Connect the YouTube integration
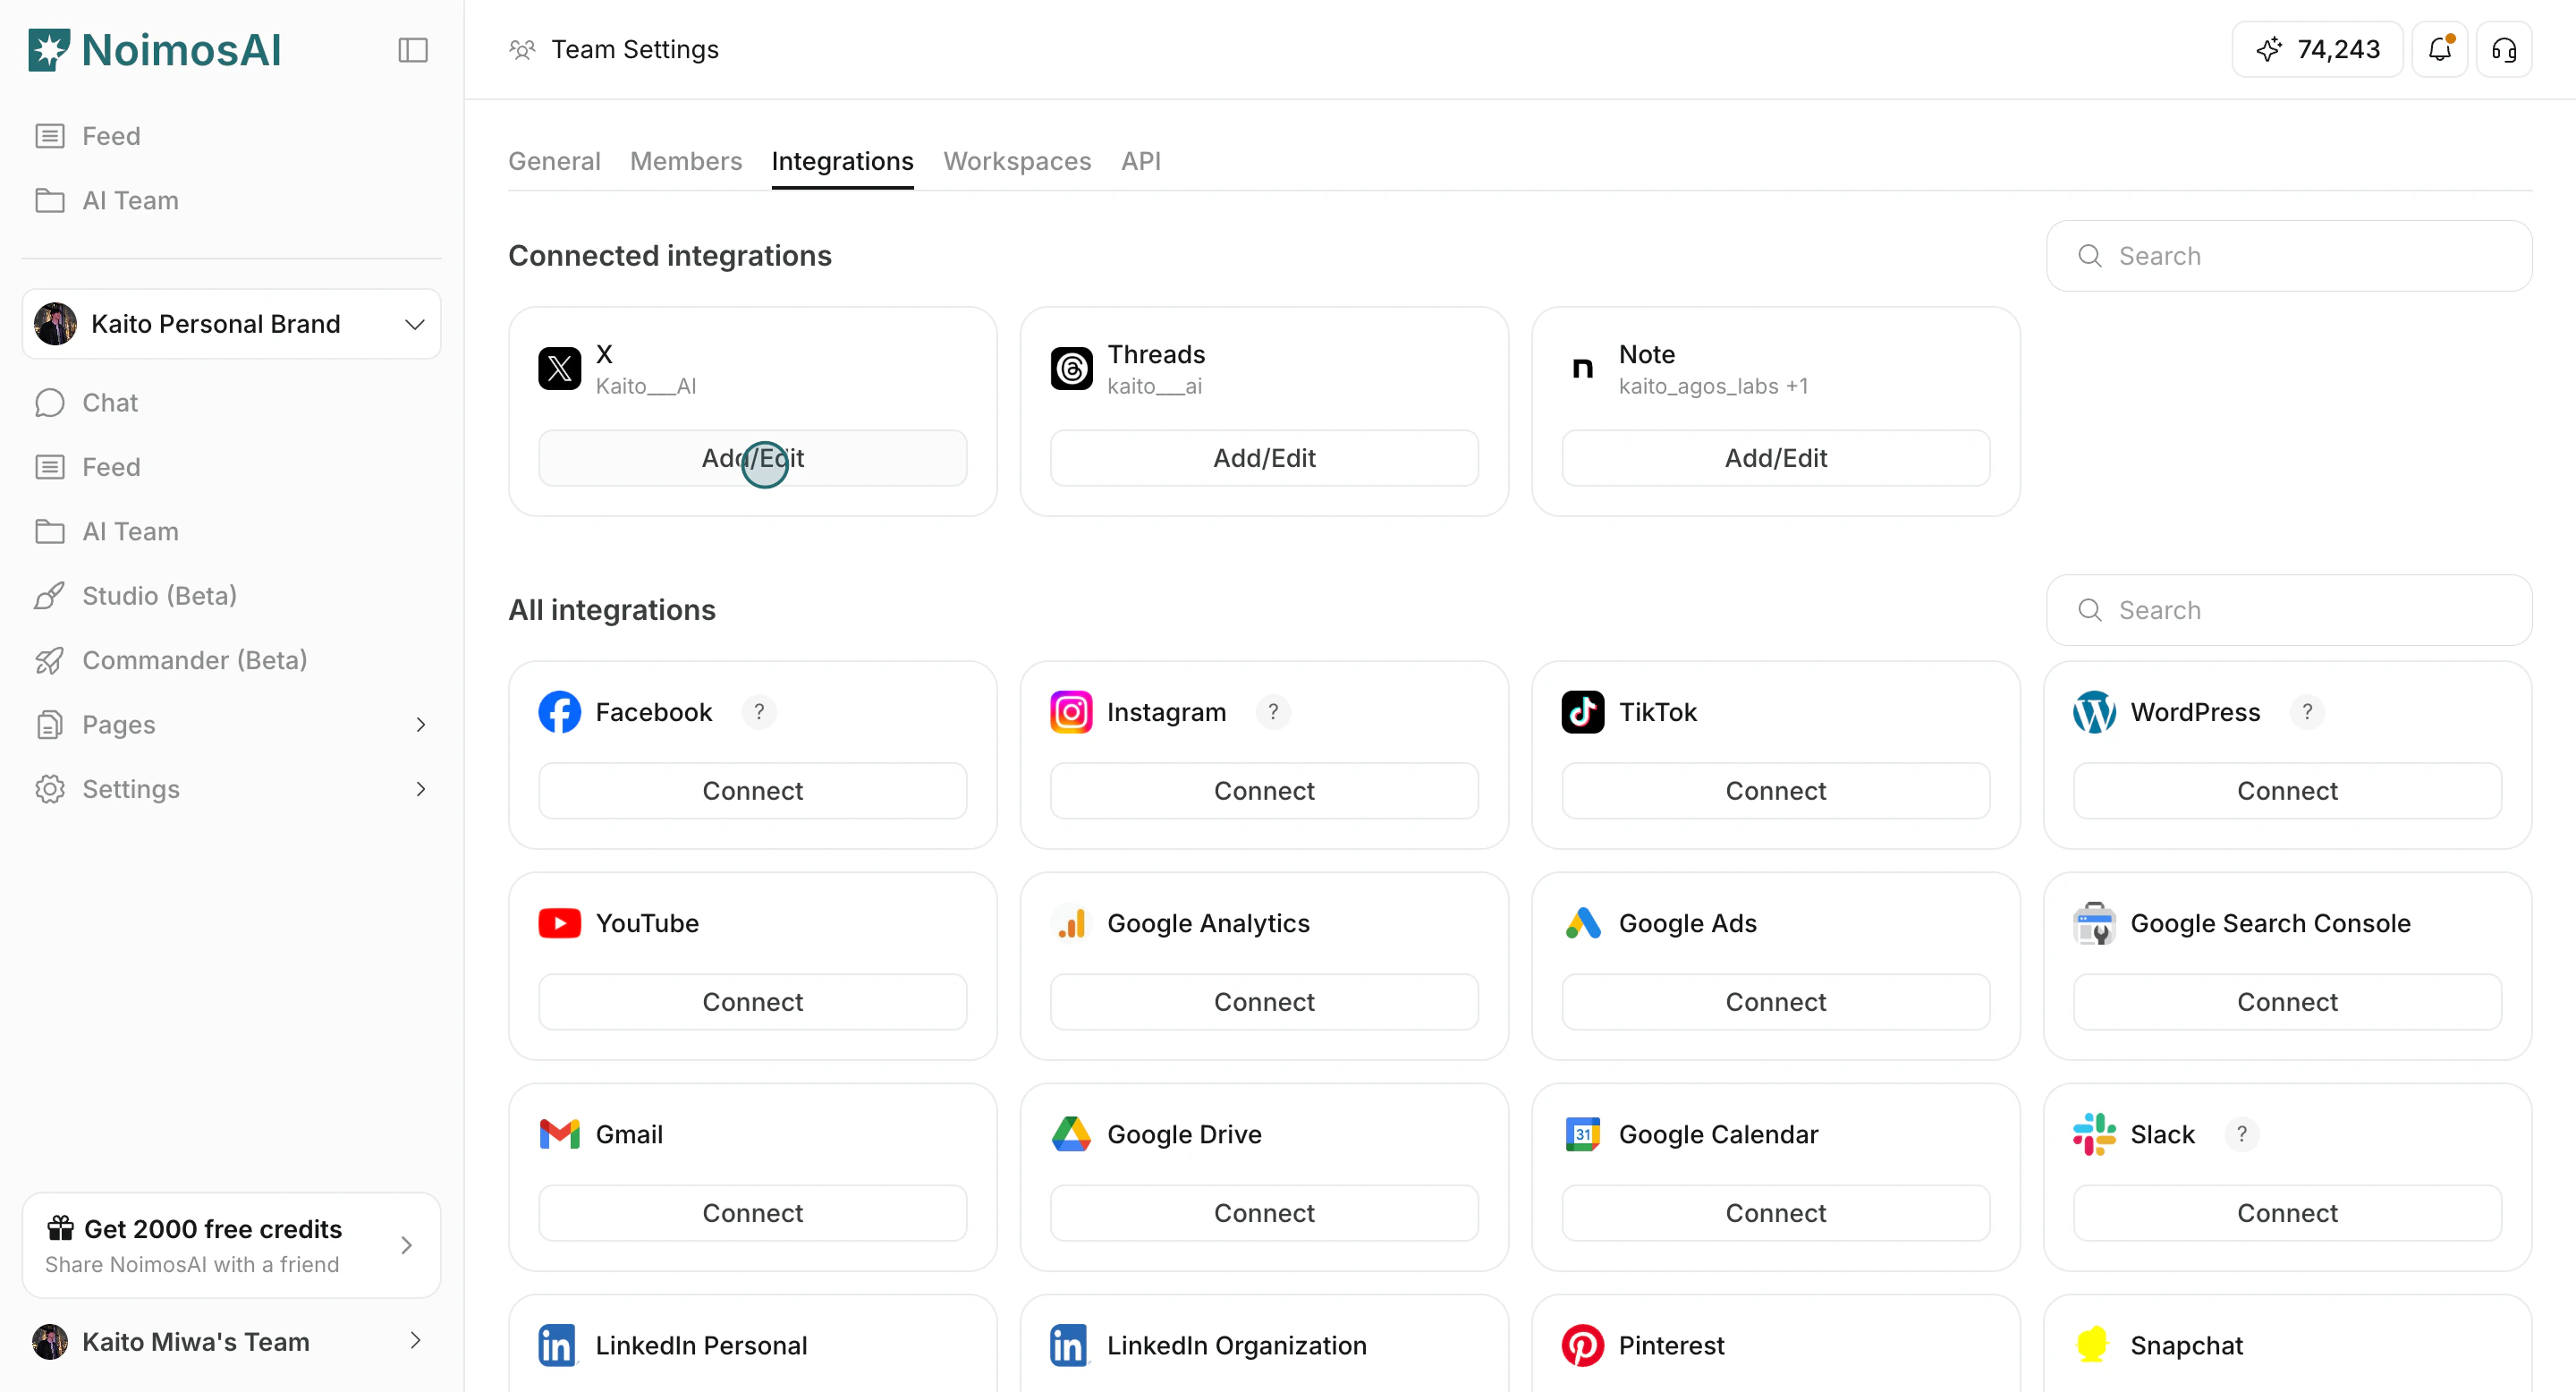Screen dimensions: 2576x1392 (x=752, y=1001)
